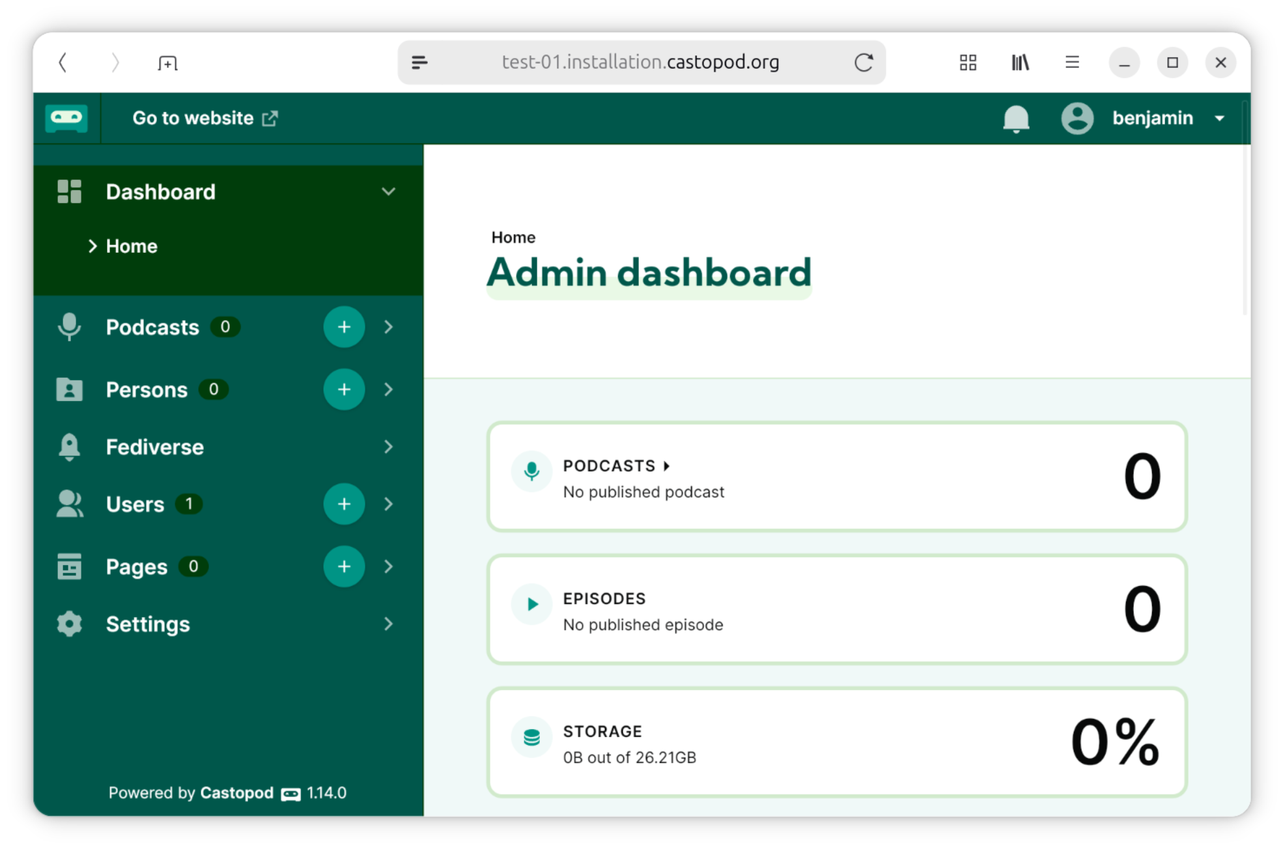Open the notifications bell icon
1283x849 pixels.
tap(1015, 118)
